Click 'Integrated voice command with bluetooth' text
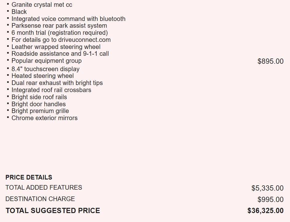 (68, 19)
